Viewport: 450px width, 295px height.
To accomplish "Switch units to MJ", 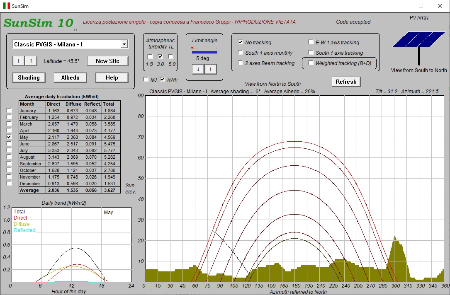I will point(146,80).
